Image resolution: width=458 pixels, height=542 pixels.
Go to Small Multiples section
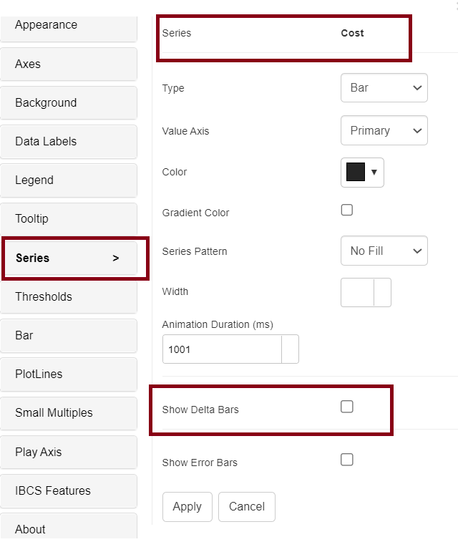[x=68, y=412]
